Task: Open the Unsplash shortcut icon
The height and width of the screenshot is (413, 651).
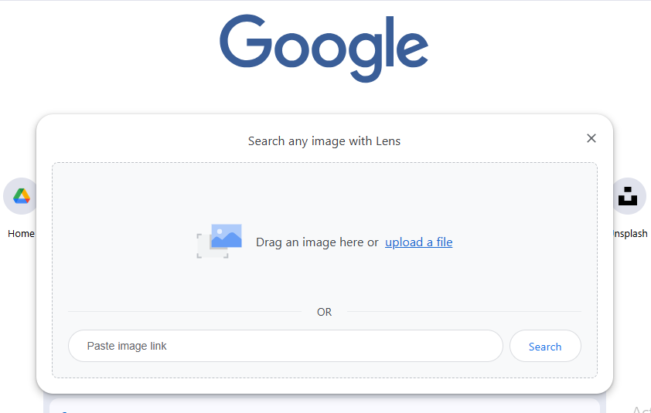Action: click(629, 196)
